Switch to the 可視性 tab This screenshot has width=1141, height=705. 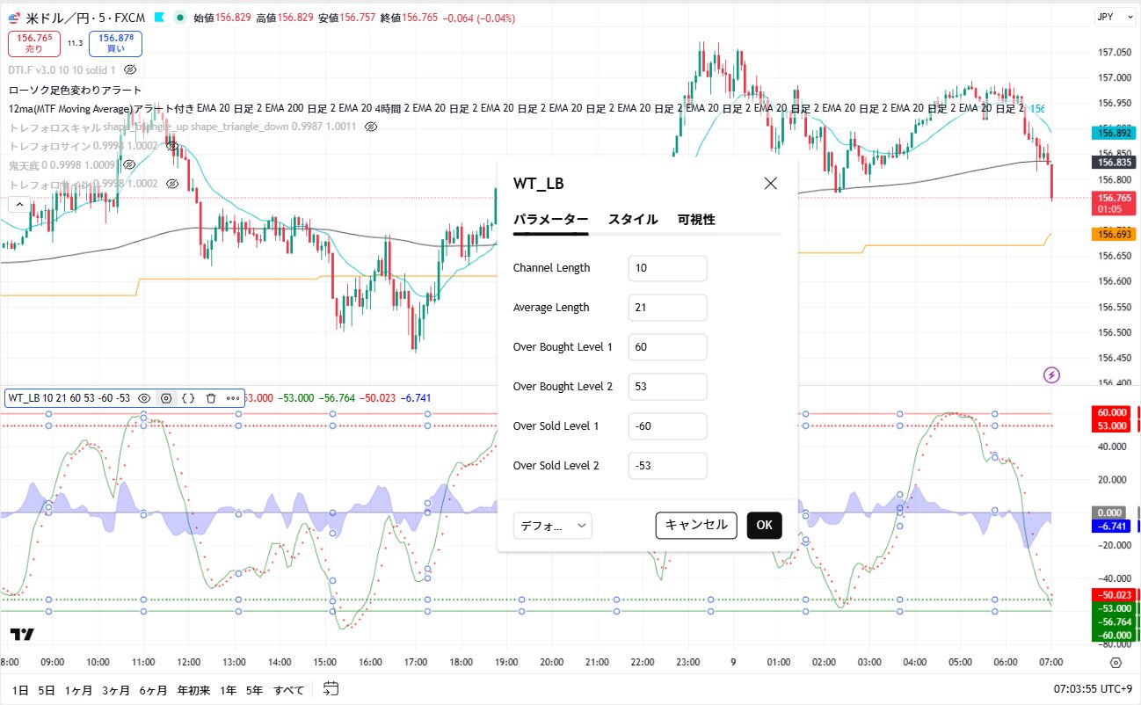(x=695, y=220)
